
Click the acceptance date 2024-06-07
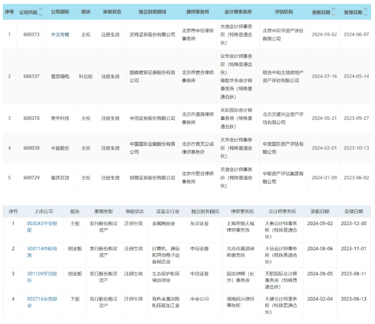point(357,35)
